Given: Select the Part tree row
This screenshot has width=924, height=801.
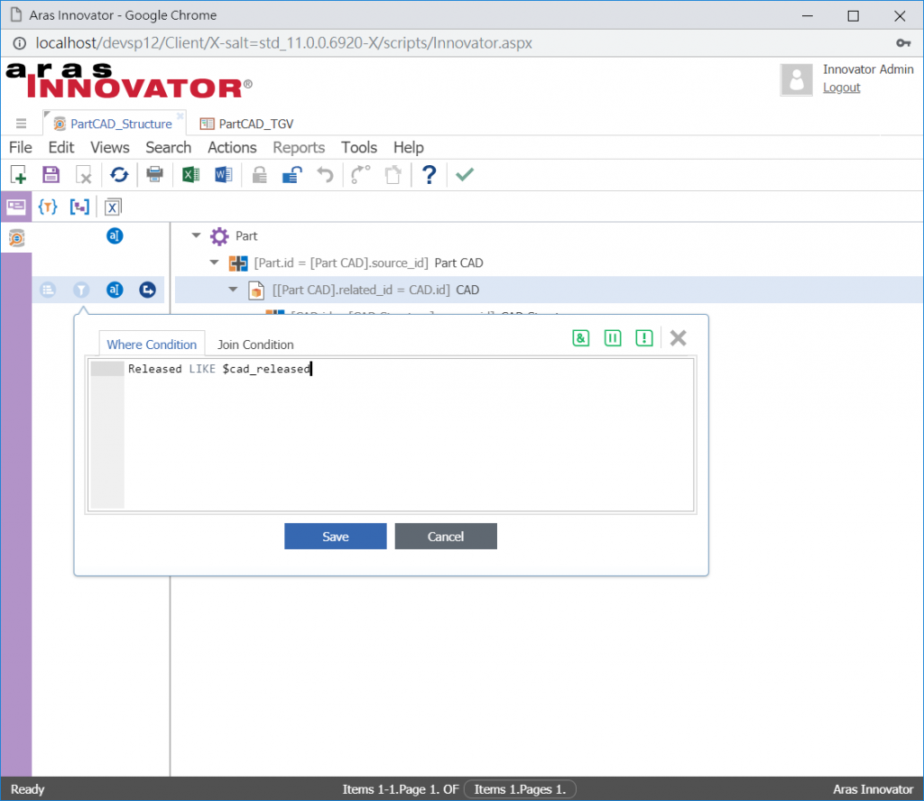Looking at the screenshot, I should pos(246,236).
